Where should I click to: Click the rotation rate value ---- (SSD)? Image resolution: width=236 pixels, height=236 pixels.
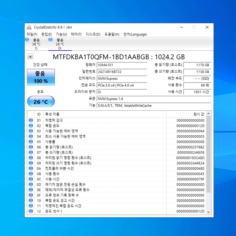(x=197, y=79)
